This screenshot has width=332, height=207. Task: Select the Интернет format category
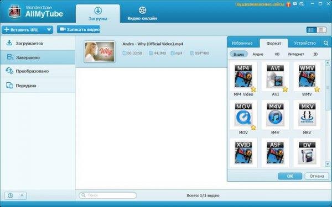pyautogui.click(x=296, y=54)
